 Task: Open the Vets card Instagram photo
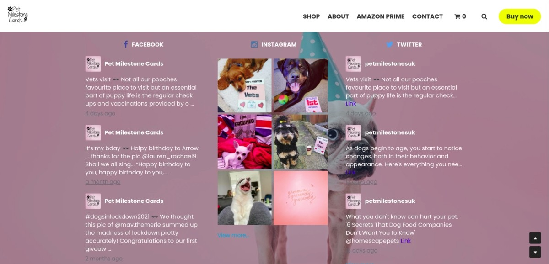245,85
